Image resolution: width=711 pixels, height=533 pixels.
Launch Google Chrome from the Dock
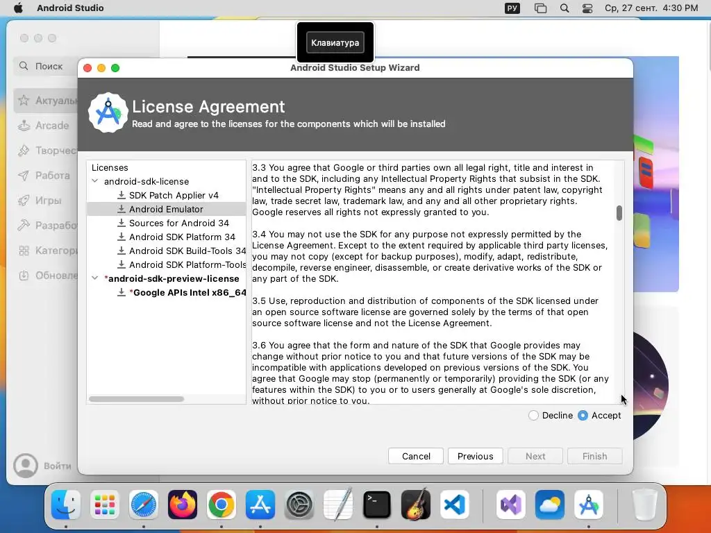221,505
